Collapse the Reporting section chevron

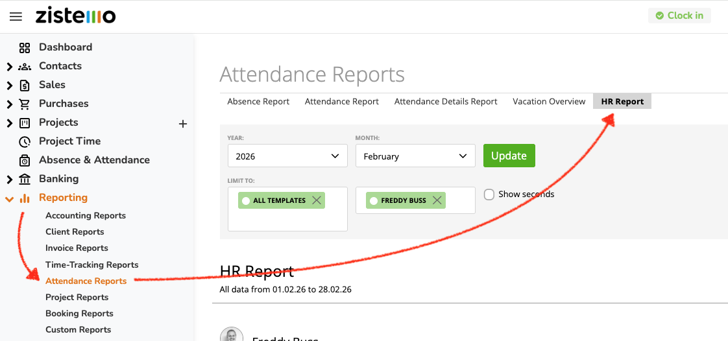[9, 198]
